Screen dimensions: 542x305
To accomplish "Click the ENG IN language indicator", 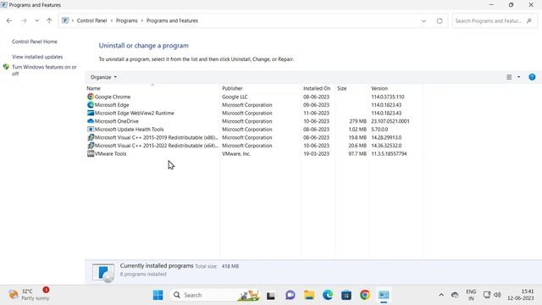I will pyautogui.click(x=471, y=295).
